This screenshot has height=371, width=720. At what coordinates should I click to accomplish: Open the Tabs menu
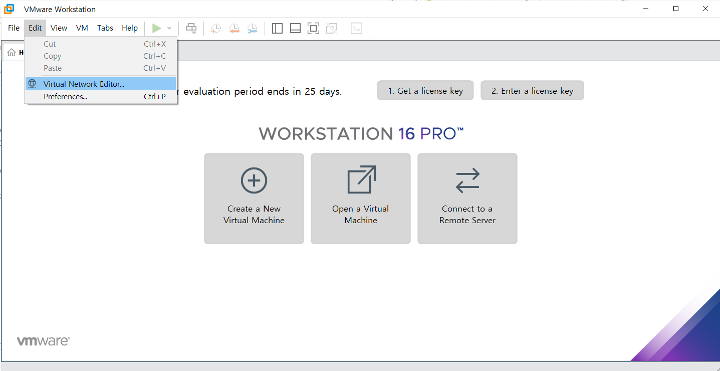(x=105, y=28)
